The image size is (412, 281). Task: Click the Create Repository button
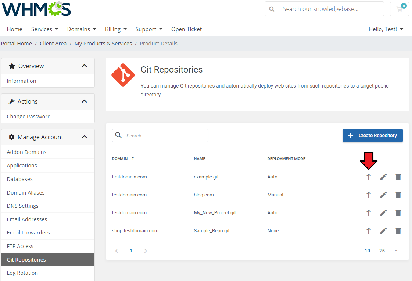[372, 136]
